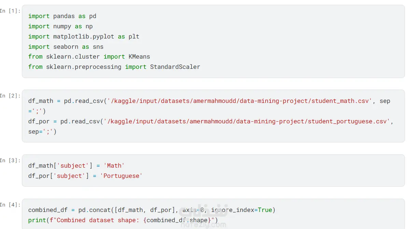Image resolution: width=407 pixels, height=229 pixels.
Task: Click the matplotlib.pyplot import line
Action: pyautogui.click(x=84, y=36)
